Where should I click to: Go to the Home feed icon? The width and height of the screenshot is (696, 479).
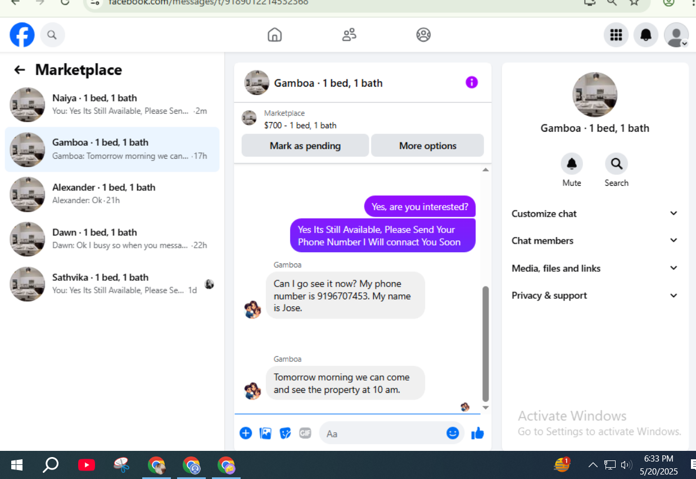[x=274, y=35]
